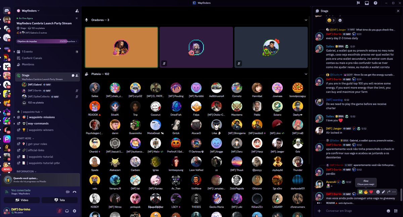The height and width of the screenshot is (217, 403).
Task: Turn on camera with Vídeo button
Action: [x=22, y=200]
